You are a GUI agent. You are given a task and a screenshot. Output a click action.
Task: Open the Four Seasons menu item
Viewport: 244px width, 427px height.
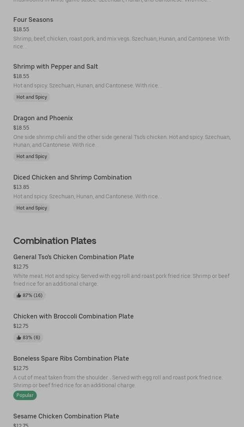33,20
